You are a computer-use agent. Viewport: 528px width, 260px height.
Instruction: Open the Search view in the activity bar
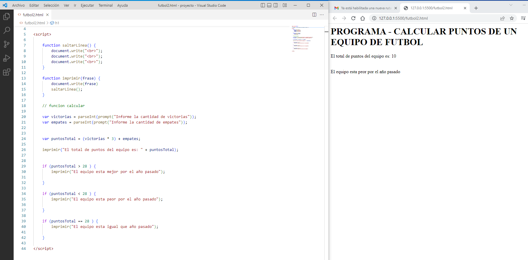[7, 30]
